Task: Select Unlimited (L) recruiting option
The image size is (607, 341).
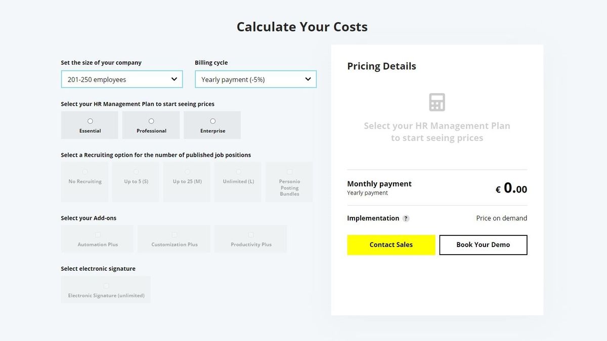Action: [x=238, y=182]
